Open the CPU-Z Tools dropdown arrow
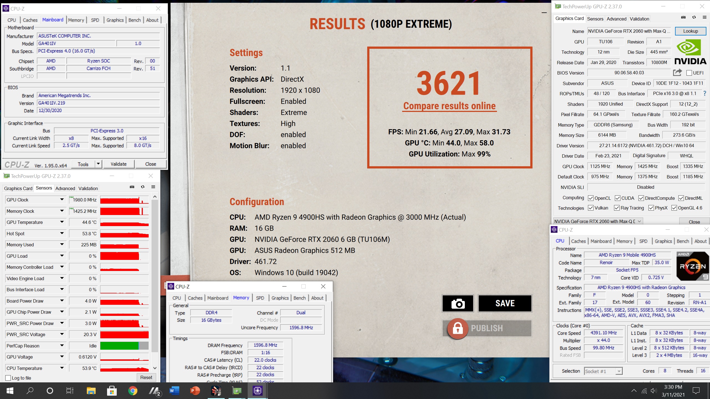The width and height of the screenshot is (710, 399). pyautogui.click(x=98, y=164)
